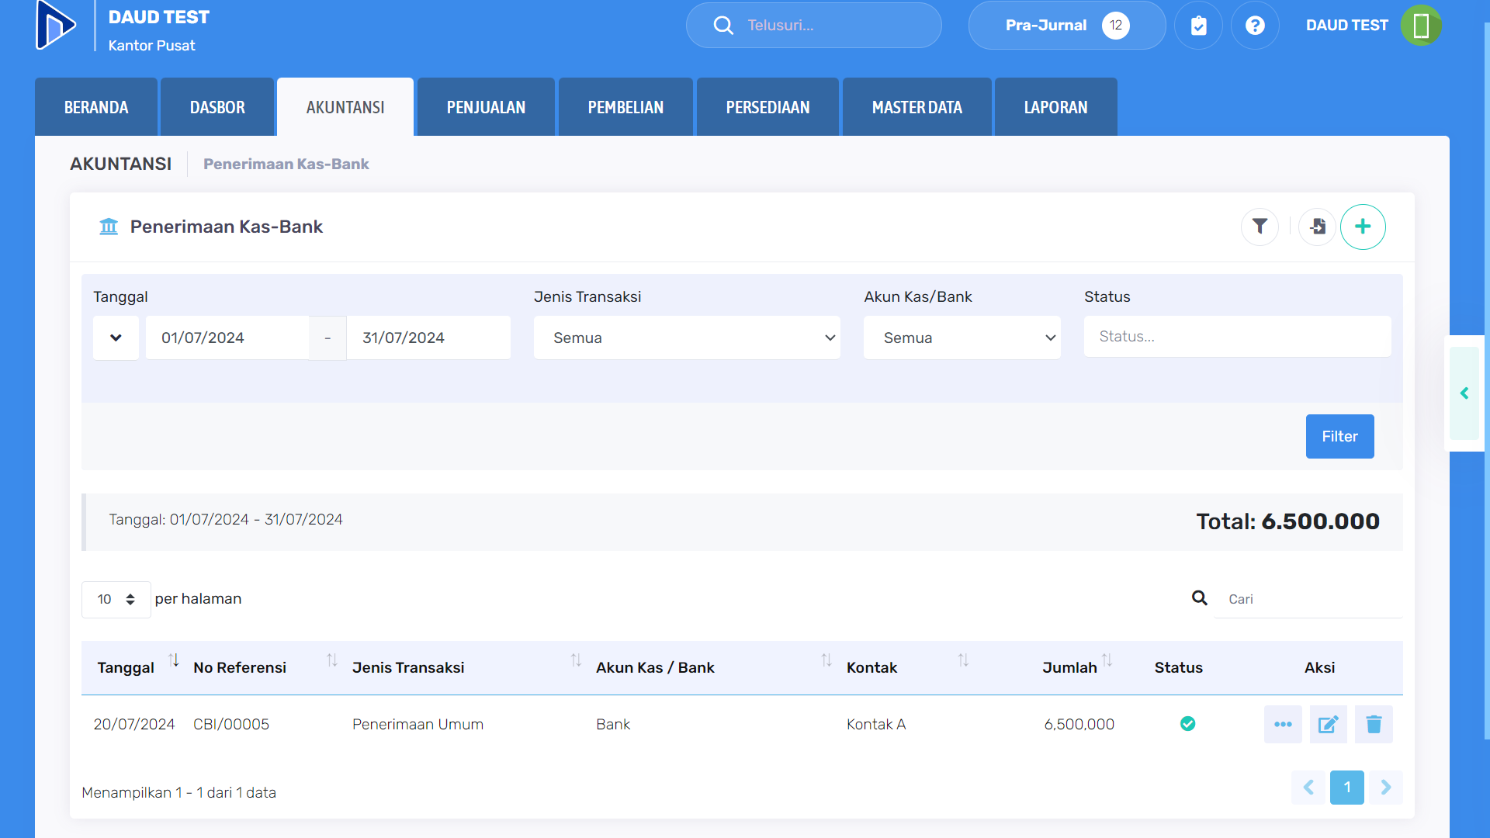Image resolution: width=1490 pixels, height=838 pixels.
Task: Expand the right side panel chevron
Action: pyautogui.click(x=1464, y=393)
